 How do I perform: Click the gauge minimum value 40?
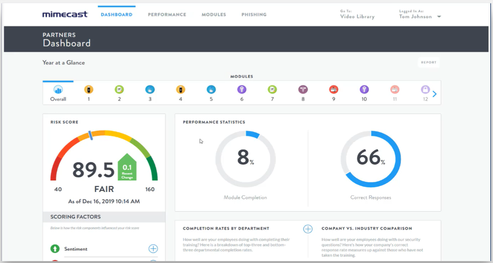(58, 189)
